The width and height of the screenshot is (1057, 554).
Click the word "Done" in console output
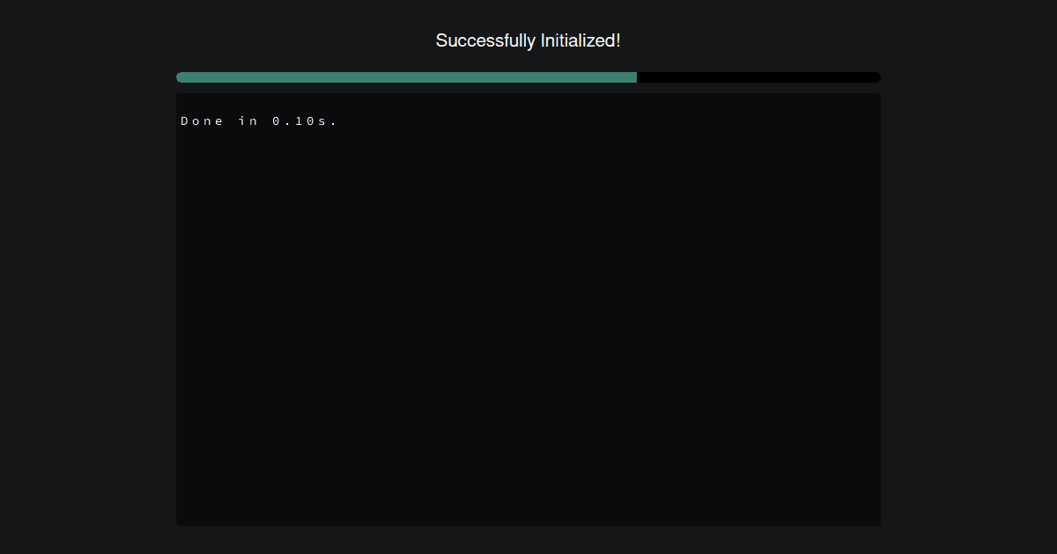[x=203, y=121]
